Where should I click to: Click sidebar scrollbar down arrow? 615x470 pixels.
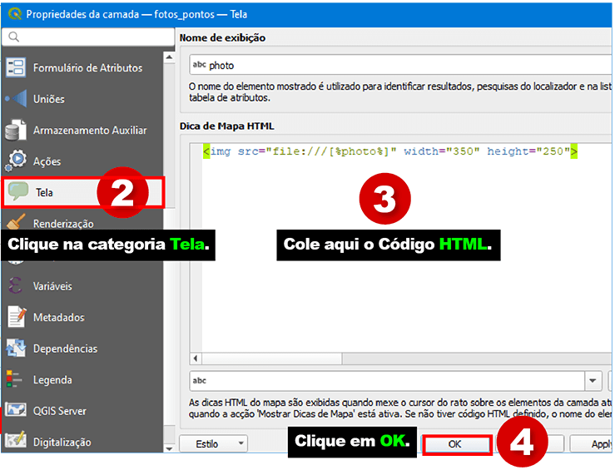point(169,448)
